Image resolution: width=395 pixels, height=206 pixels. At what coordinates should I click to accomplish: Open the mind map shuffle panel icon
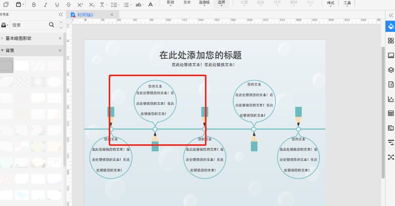[391, 157]
